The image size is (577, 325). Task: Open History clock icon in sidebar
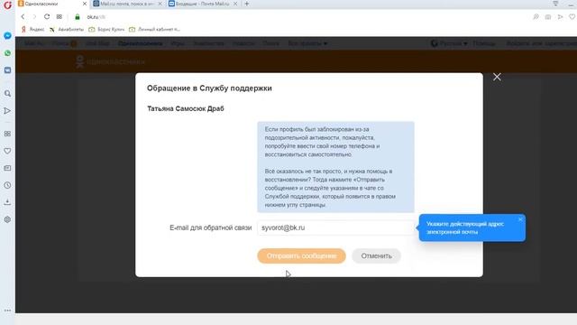tap(7, 185)
